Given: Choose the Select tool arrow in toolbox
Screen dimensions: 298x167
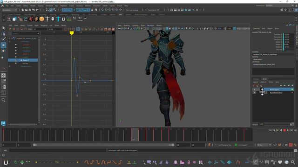Looking at the screenshot, I should coord(3,28).
